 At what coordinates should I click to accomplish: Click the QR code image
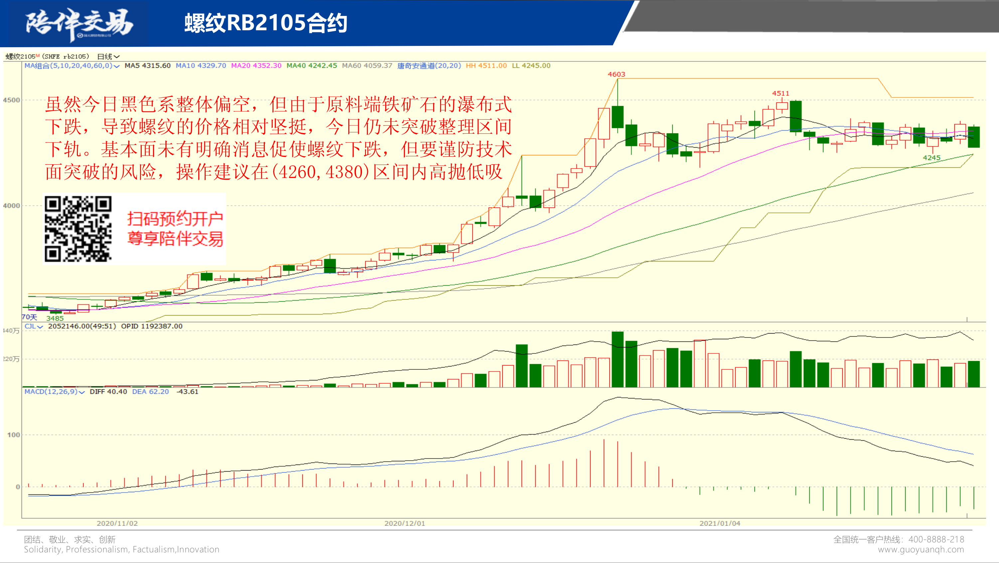tap(78, 229)
